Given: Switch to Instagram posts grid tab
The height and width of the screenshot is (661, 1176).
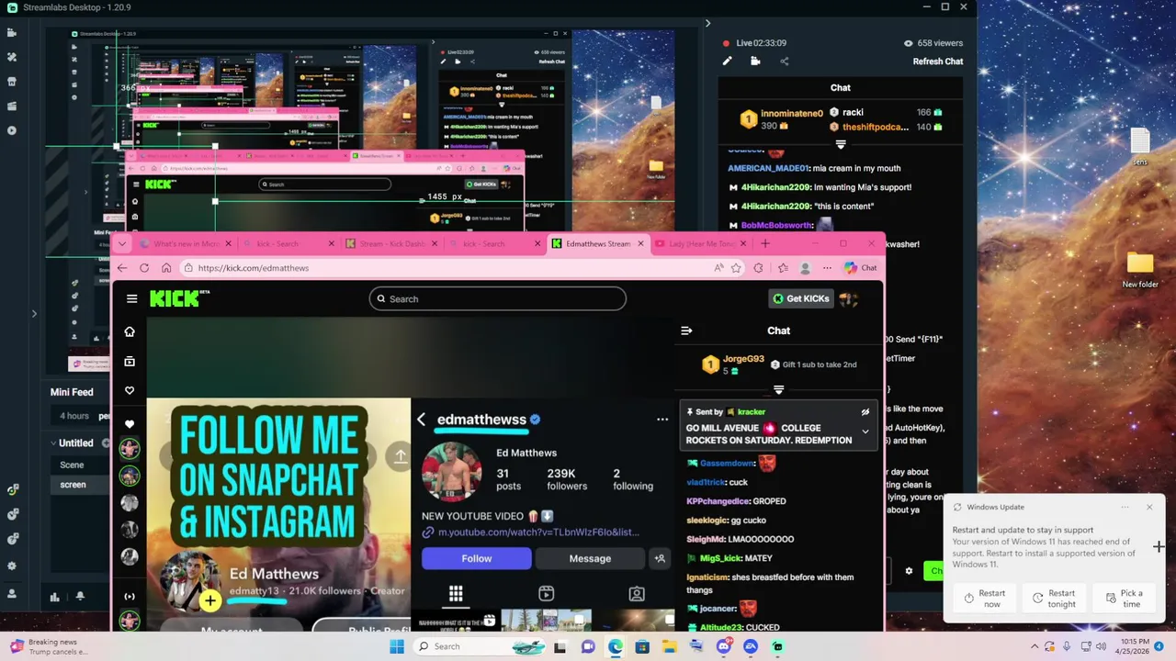Looking at the screenshot, I should (455, 594).
